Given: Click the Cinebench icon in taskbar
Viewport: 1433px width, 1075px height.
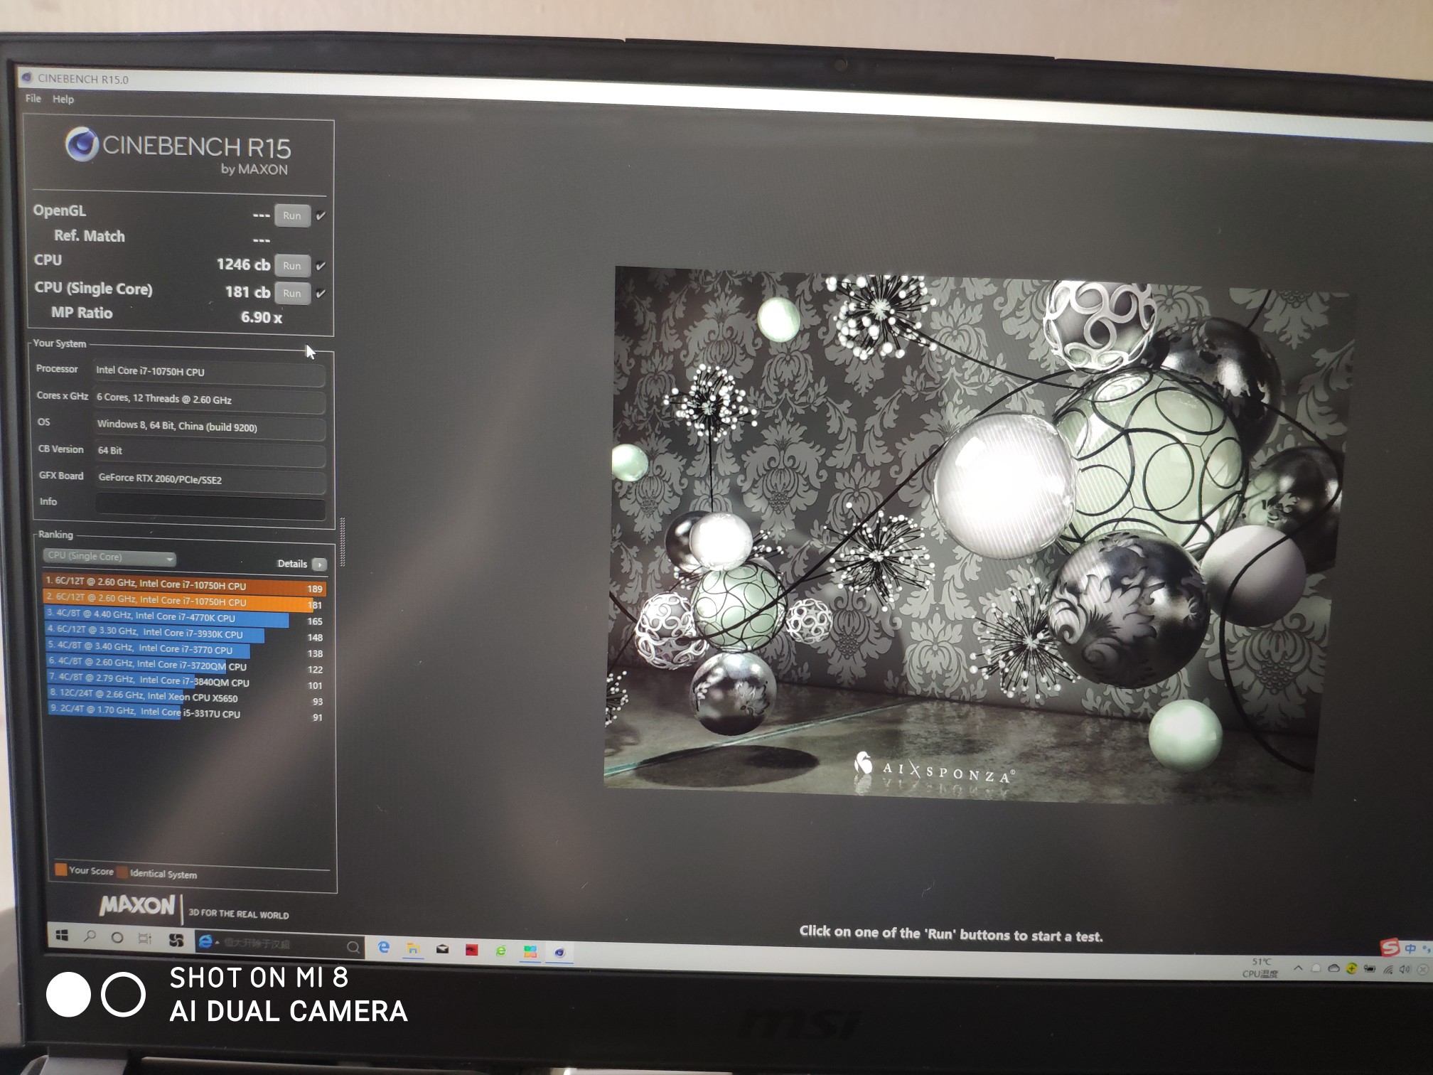Looking at the screenshot, I should click(559, 953).
